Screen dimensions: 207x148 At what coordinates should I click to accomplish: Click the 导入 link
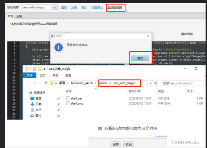click(x=84, y=7)
